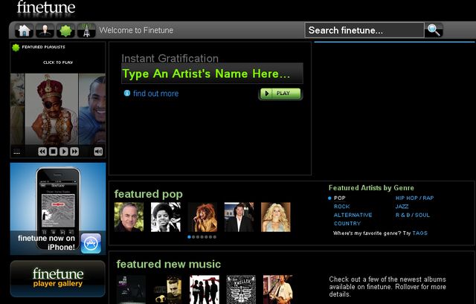Select the COUNTRY genre
The width and height of the screenshot is (476, 304).
pyautogui.click(x=347, y=224)
